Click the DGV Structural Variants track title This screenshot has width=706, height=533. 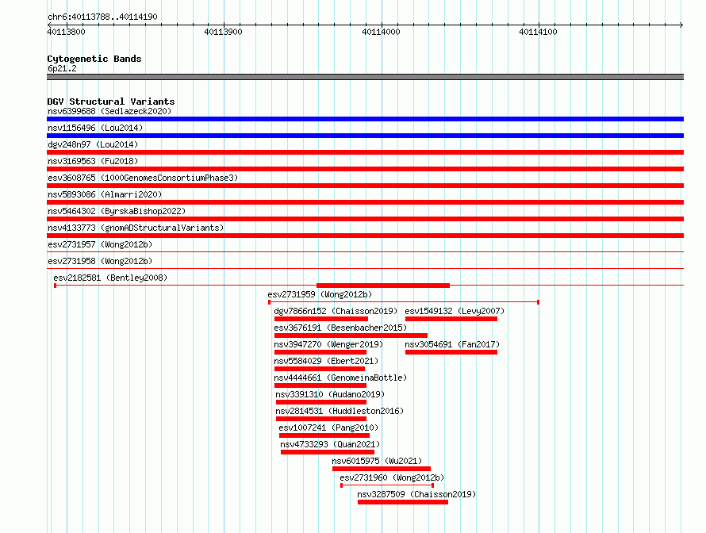[x=111, y=102]
